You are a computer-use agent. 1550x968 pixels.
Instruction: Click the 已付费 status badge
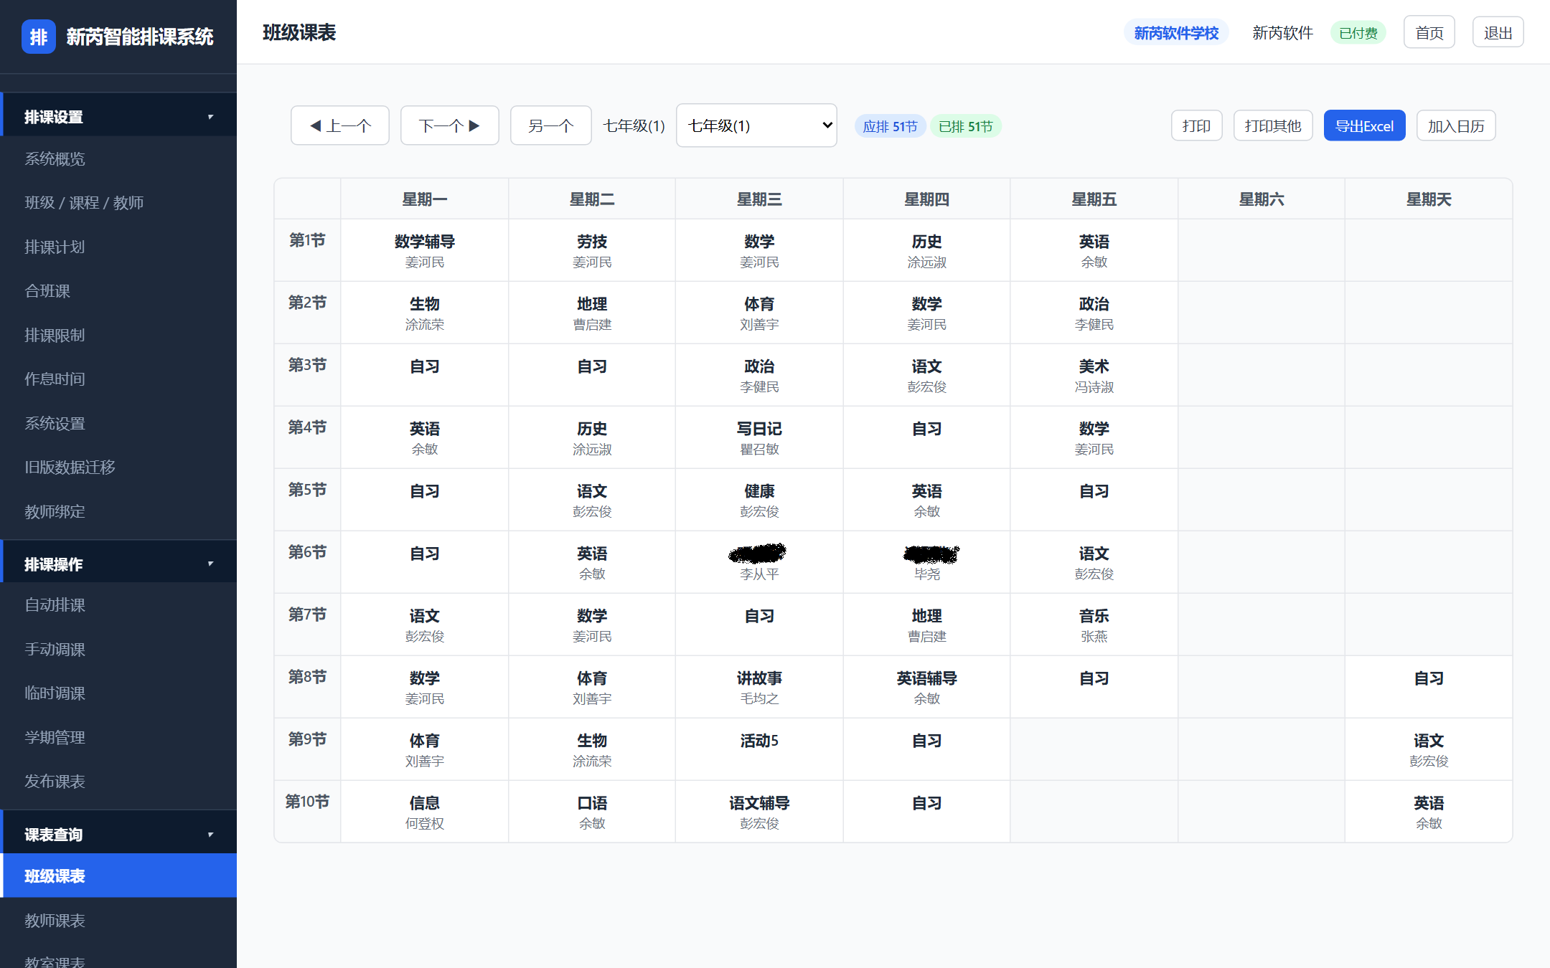coord(1358,33)
